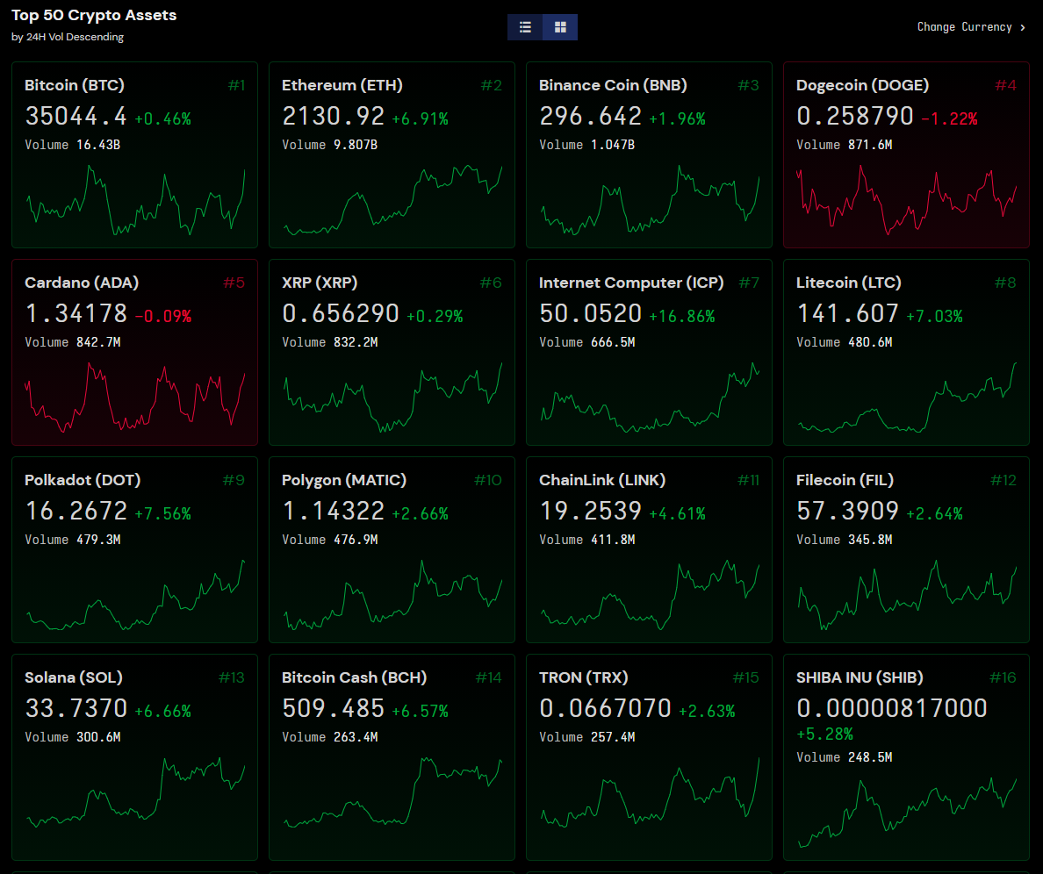Open Solana (SOL) title
This screenshot has height=874, width=1043.
click(x=73, y=677)
